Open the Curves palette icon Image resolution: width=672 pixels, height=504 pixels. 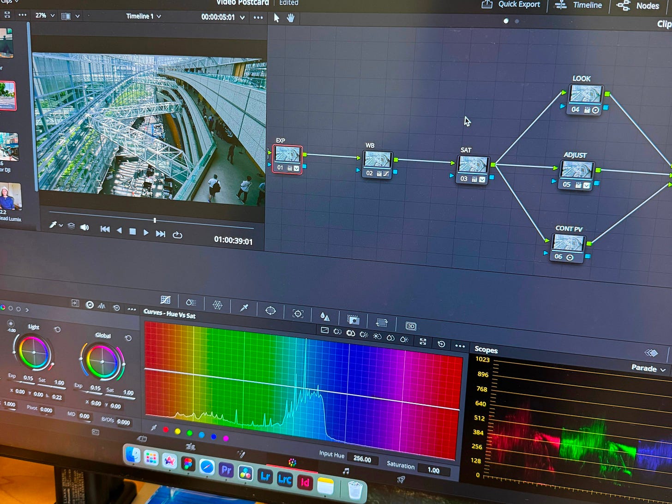(x=166, y=300)
